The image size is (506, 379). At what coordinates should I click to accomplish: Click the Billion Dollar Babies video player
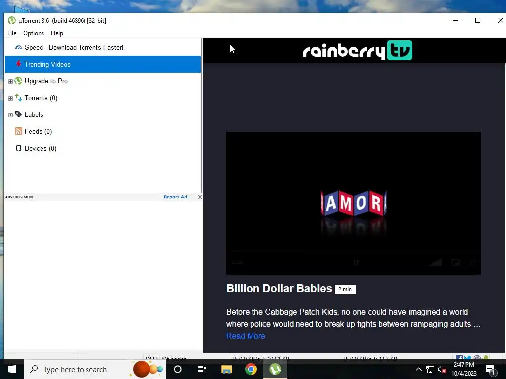coord(354,203)
